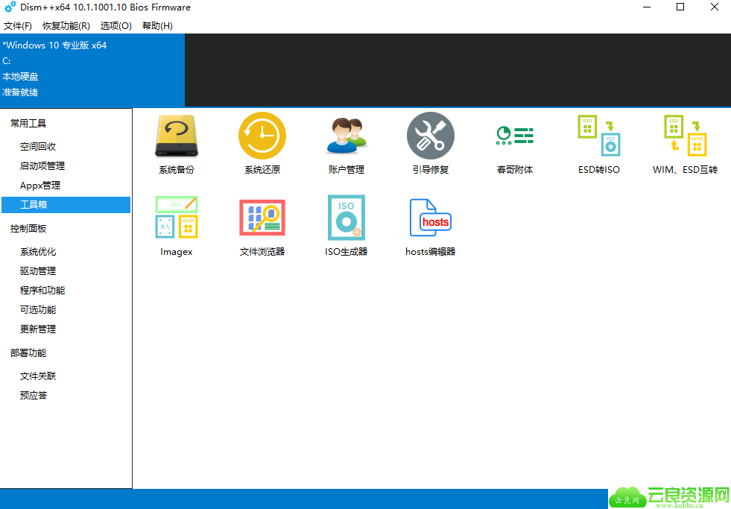Open 程序和功能 in the sidebar
This screenshot has height=509, width=731.
pyautogui.click(x=42, y=291)
